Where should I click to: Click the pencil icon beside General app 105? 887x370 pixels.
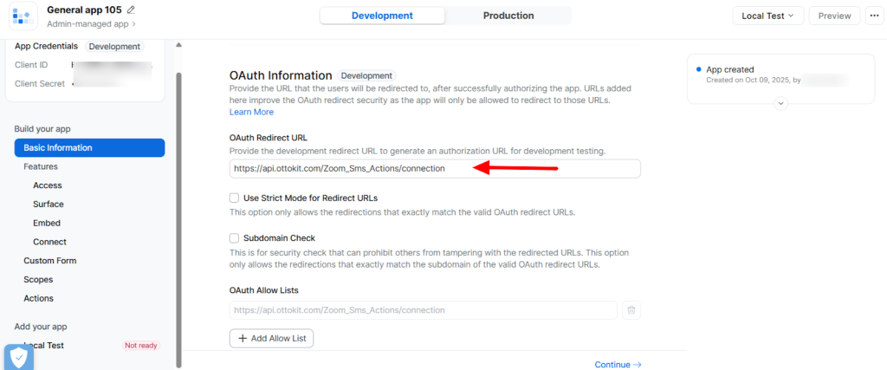point(131,10)
